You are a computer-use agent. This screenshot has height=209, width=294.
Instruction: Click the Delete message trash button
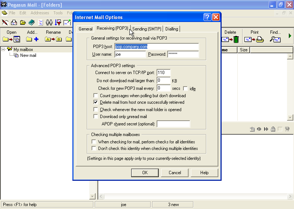pos(230,36)
